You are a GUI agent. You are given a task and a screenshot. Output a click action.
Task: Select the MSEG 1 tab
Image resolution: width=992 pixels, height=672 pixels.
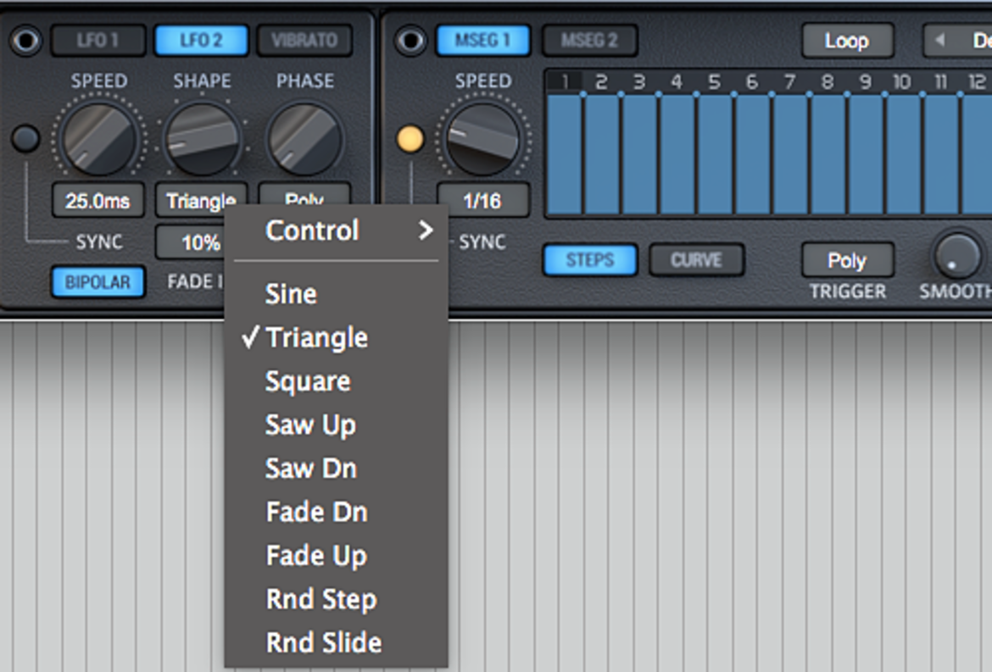pyautogui.click(x=483, y=41)
